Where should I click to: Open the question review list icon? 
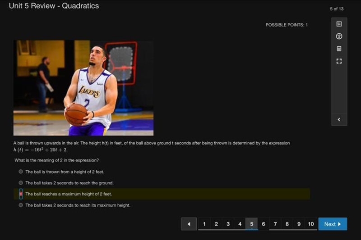click(x=339, y=24)
